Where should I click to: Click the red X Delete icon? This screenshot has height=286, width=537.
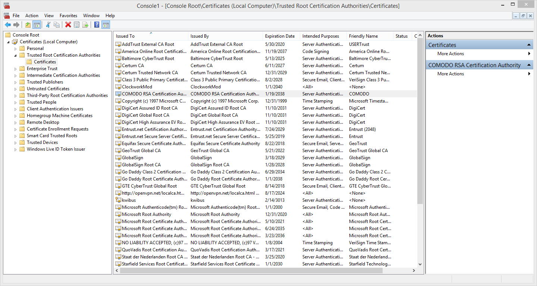pyautogui.click(x=68, y=25)
